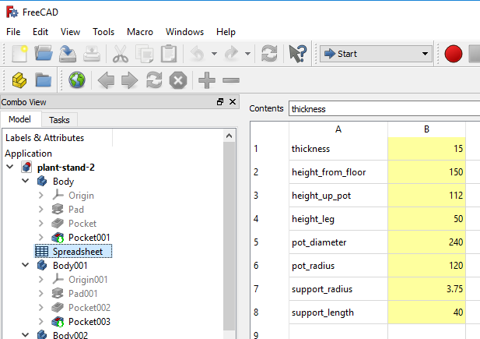Viewport: 480px width, 339px height.
Task: Open the Windows menu
Action: 184,32
